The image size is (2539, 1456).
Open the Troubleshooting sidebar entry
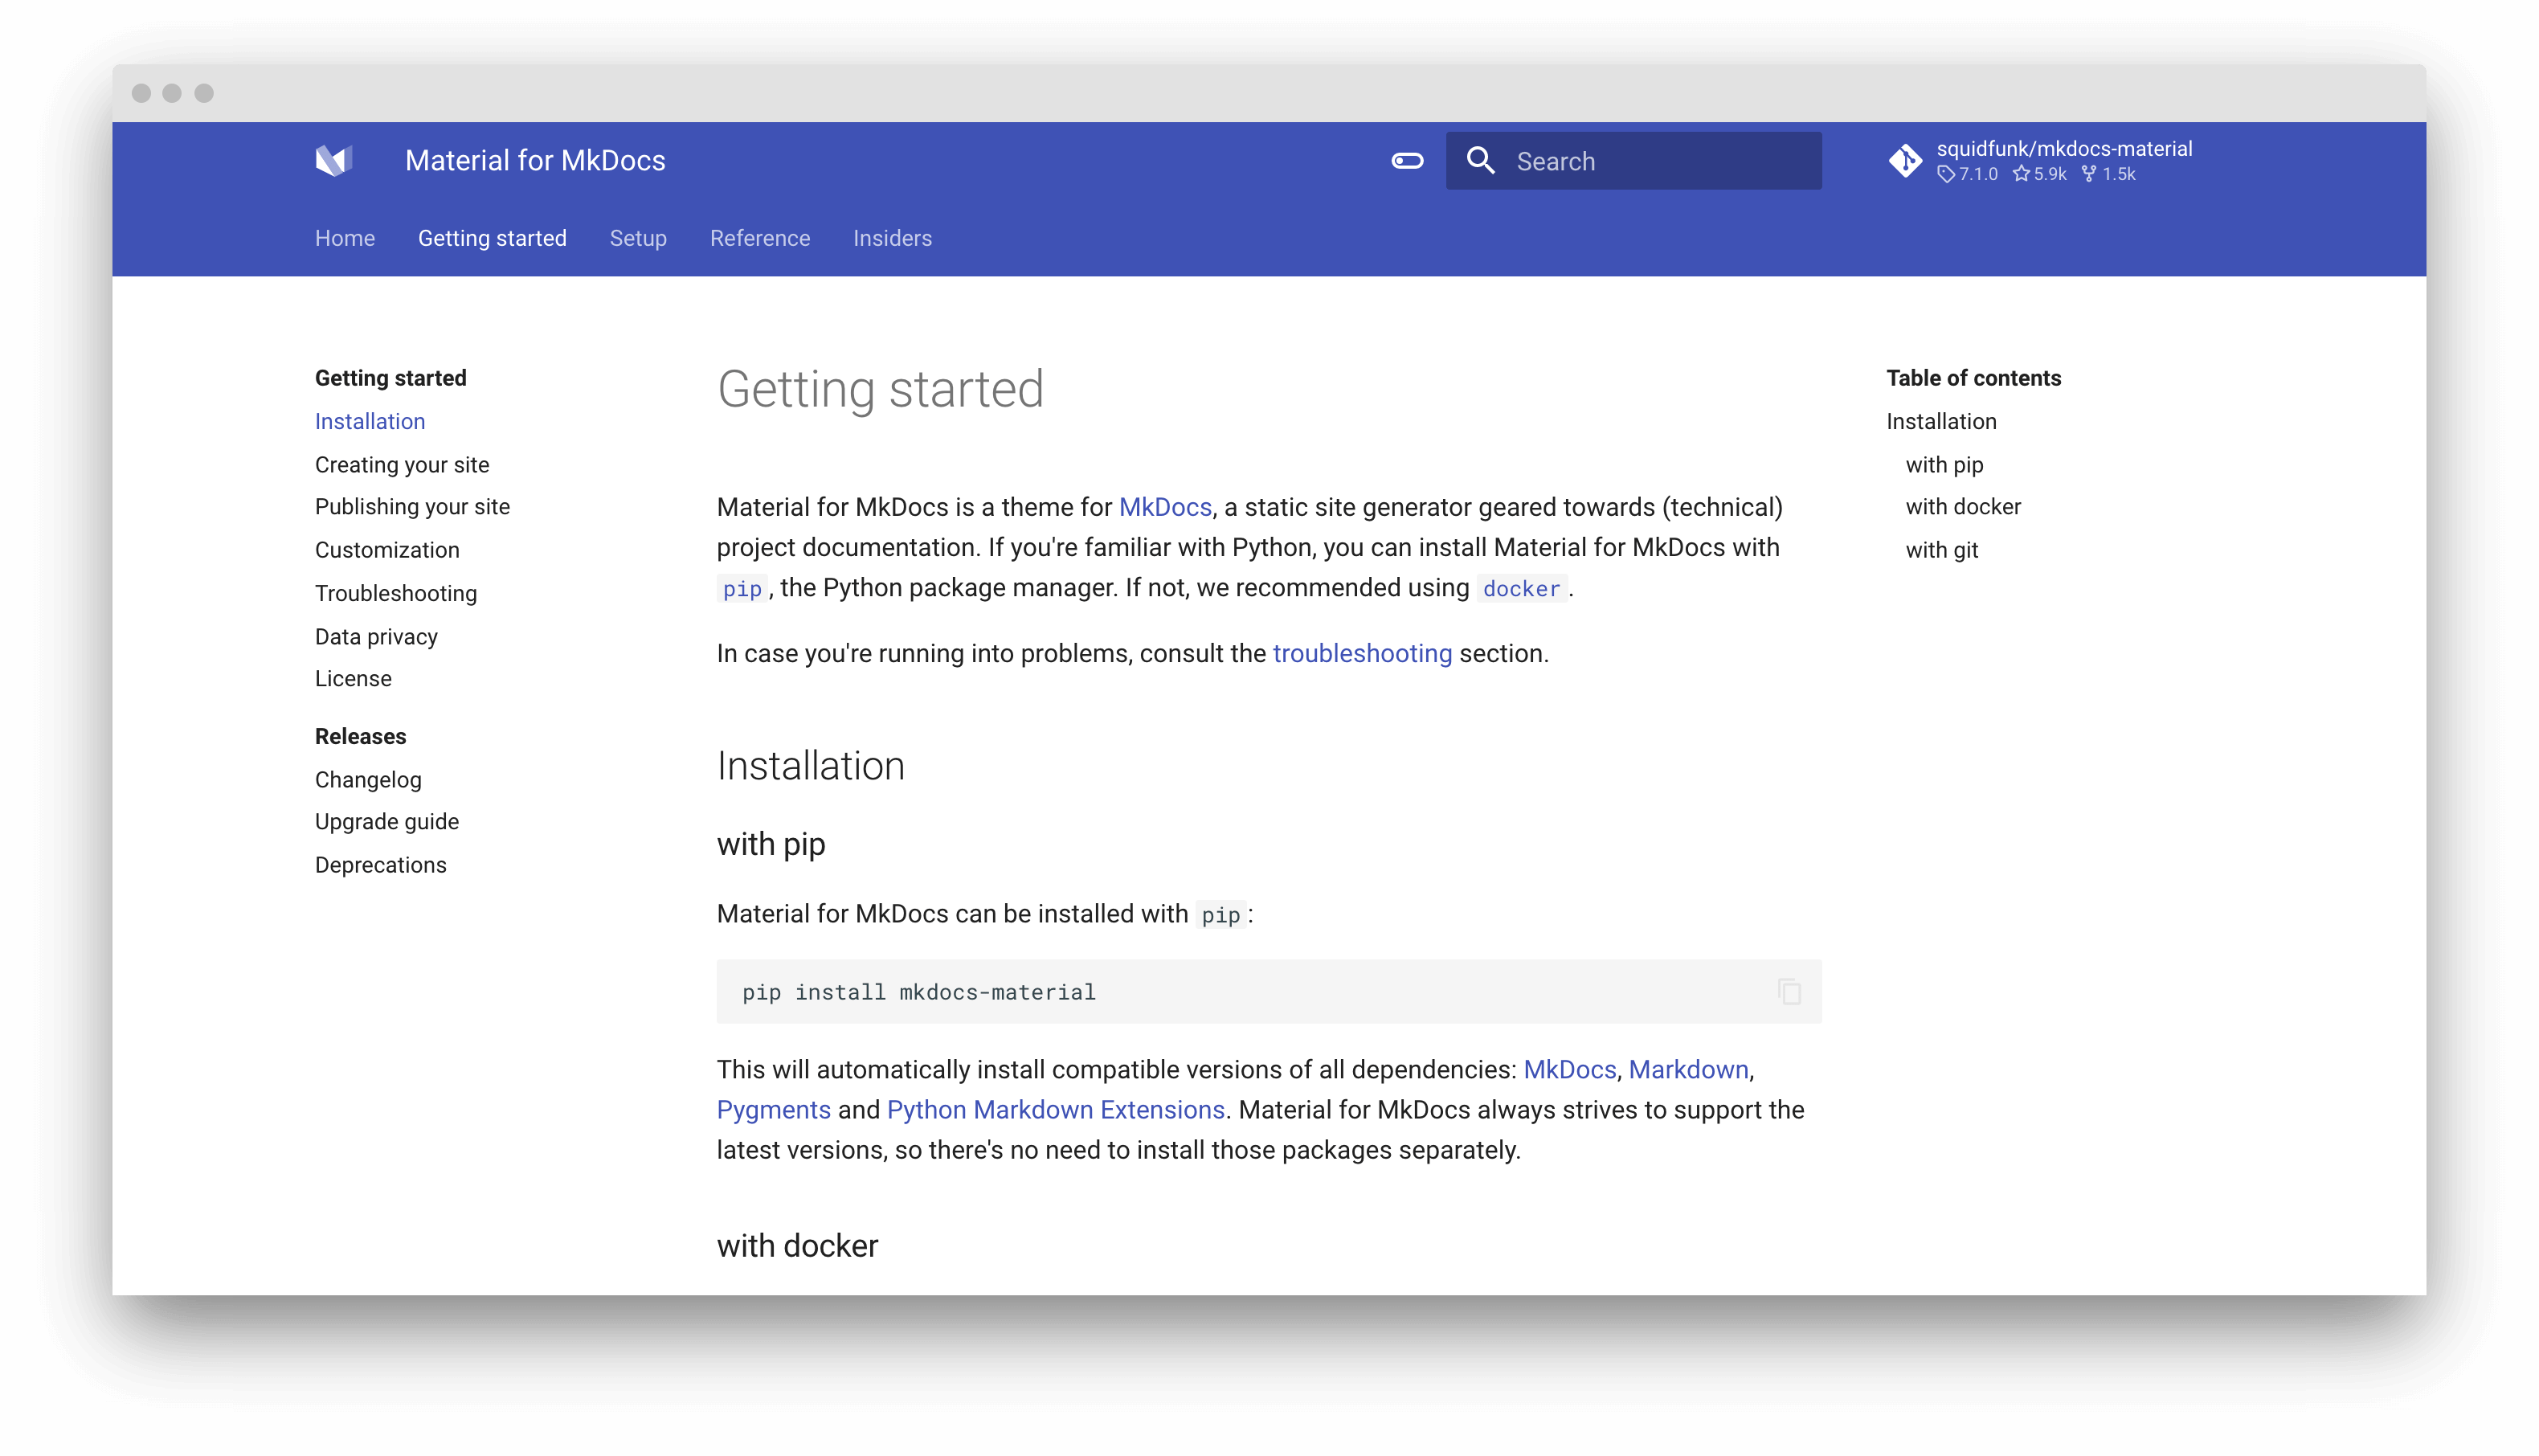396,593
